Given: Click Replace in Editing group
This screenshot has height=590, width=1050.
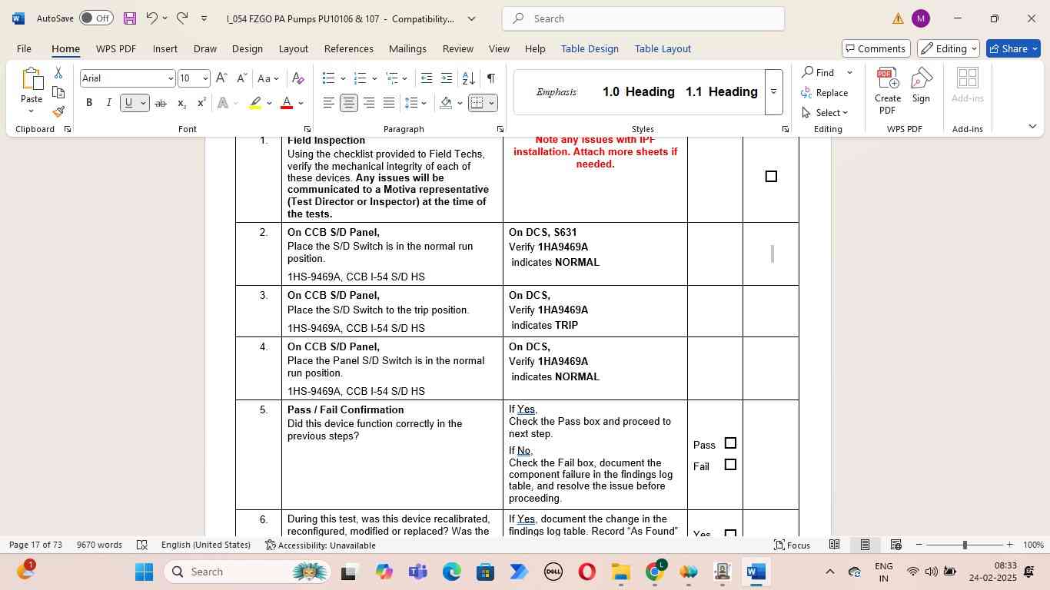Looking at the screenshot, I should click(x=825, y=93).
